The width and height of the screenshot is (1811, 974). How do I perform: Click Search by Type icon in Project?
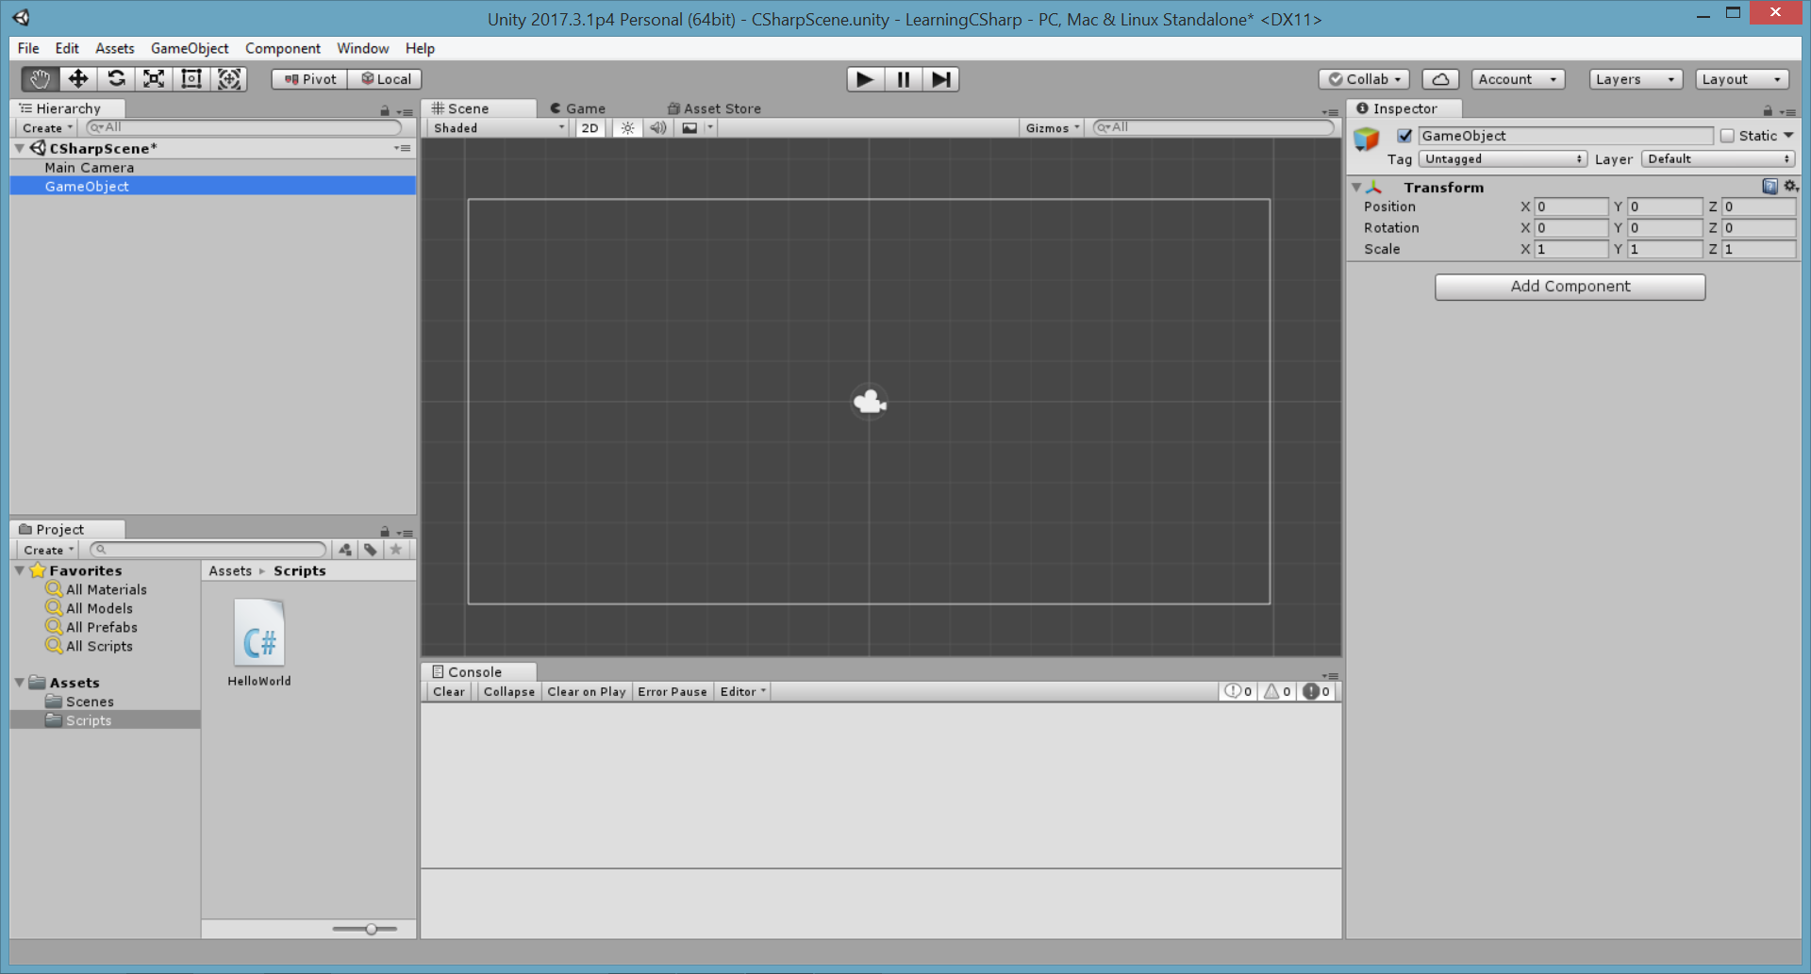pos(345,550)
